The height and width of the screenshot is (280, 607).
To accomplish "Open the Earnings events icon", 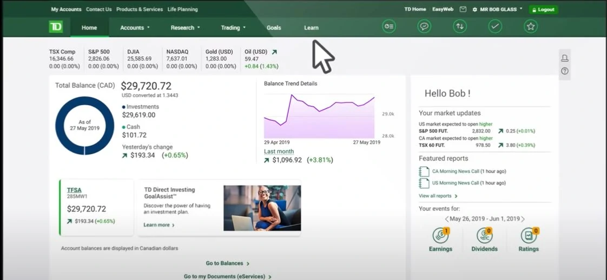I will pos(440,236).
